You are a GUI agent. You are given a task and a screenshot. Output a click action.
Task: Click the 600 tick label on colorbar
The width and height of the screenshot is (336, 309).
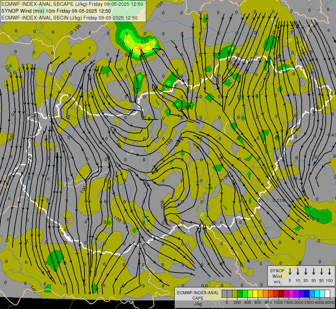(258, 302)
